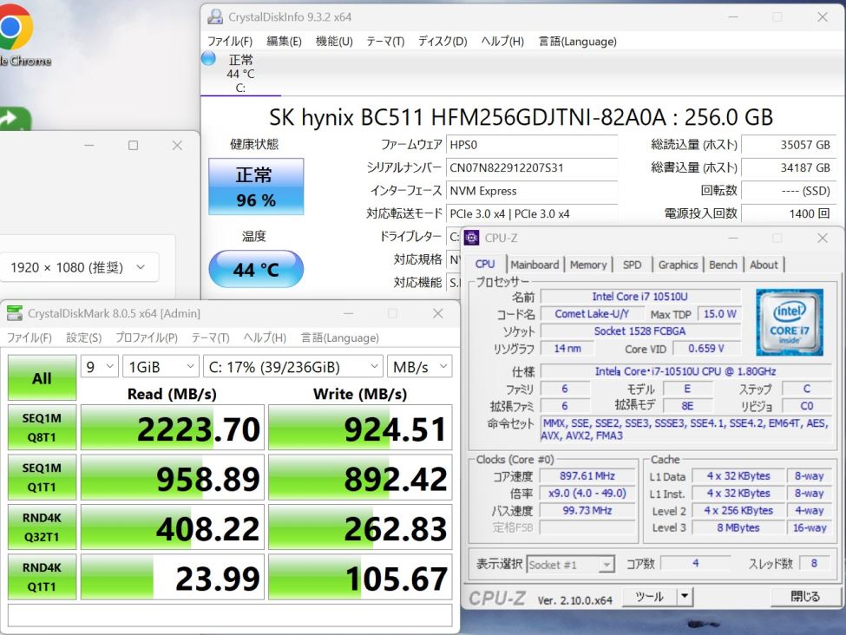Switch to the Mainboard tab in CPU-Z

[x=534, y=265]
